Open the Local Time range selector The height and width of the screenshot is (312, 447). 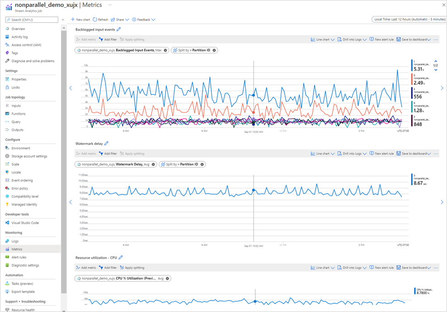pyautogui.click(x=409, y=19)
